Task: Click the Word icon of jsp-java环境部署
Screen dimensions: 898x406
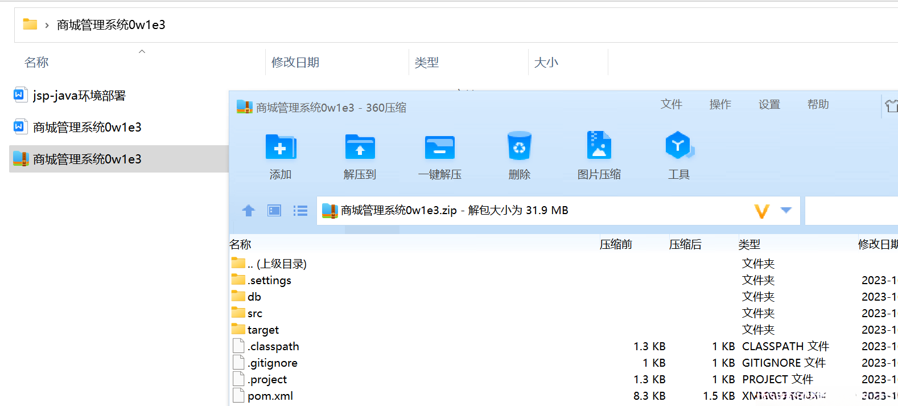Action: coord(19,95)
